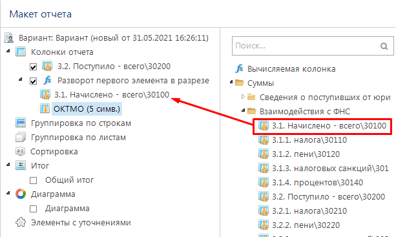Click icon of 3.2. Поступило in right list
Screen dimensions: 396x237
pos(264,196)
